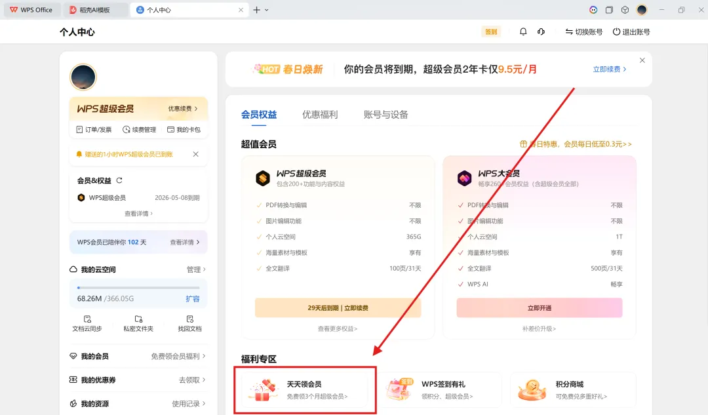Switch to the 账号与设备 tab
708x415 pixels.
click(386, 114)
